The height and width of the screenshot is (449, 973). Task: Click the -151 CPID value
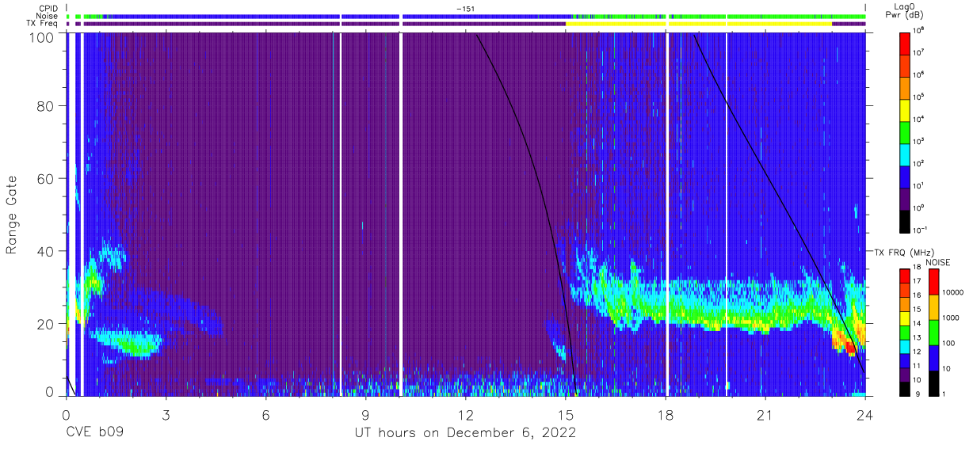tap(465, 9)
